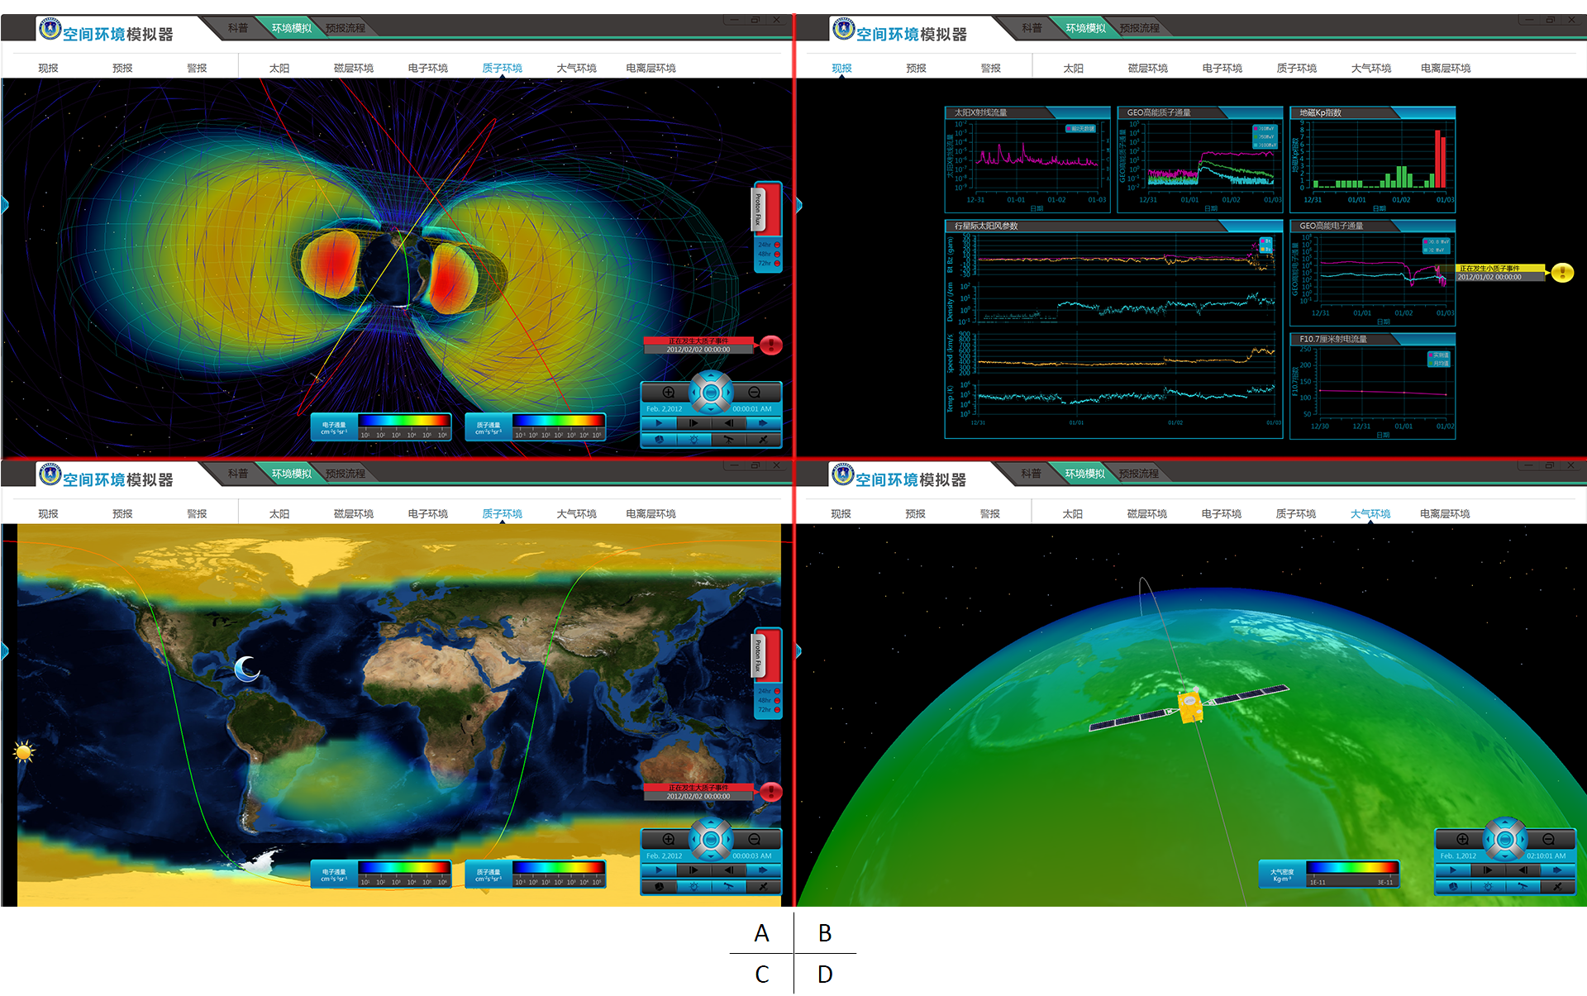This screenshot has width=1587, height=996.
Task: Select the 48hr forecast option in window A
Action: pos(769,254)
